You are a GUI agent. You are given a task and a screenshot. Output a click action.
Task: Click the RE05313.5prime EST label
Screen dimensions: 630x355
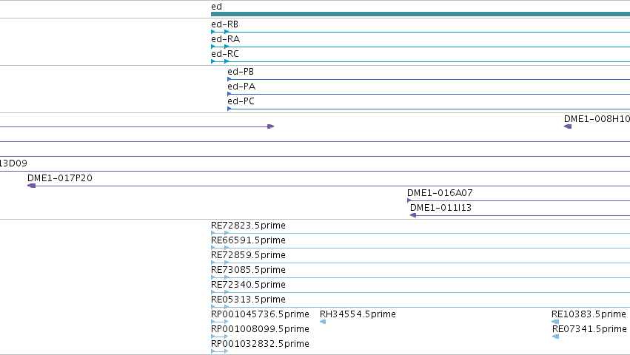(248, 300)
